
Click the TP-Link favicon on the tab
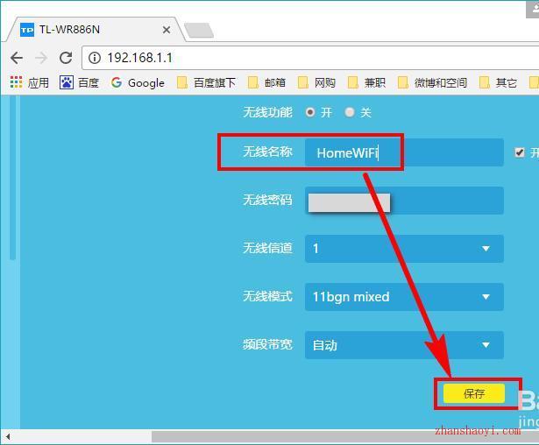tap(27, 31)
